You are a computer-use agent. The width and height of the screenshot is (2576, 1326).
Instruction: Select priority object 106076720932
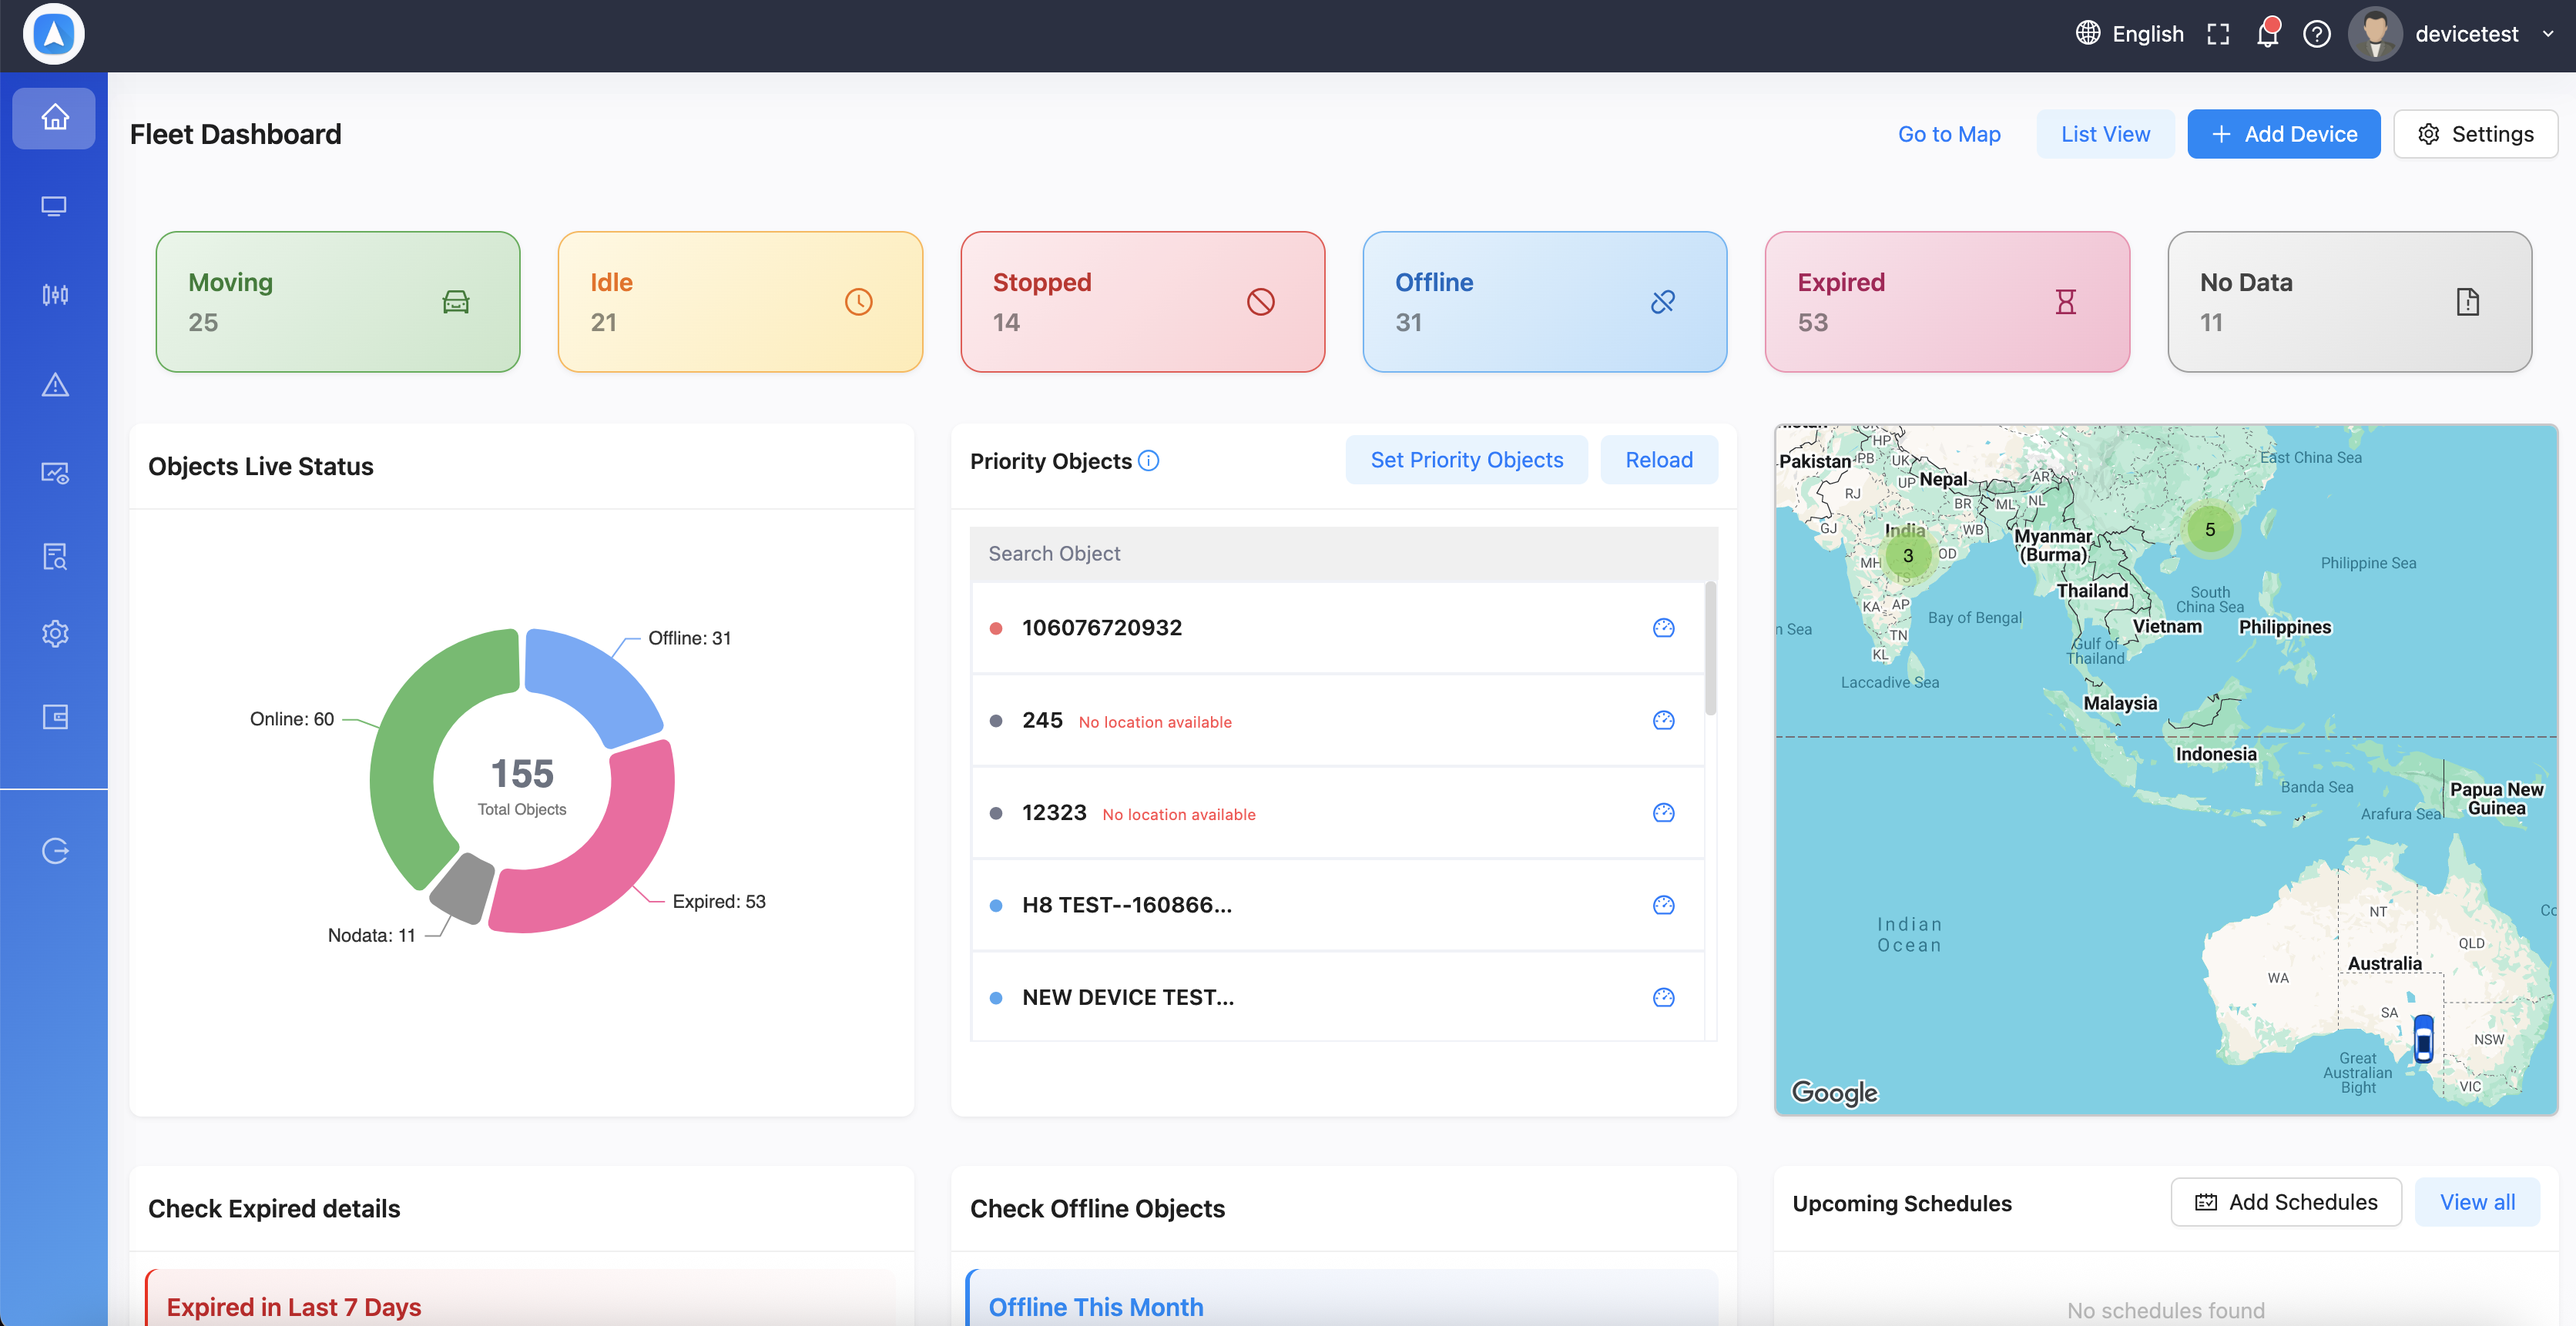coord(1338,628)
